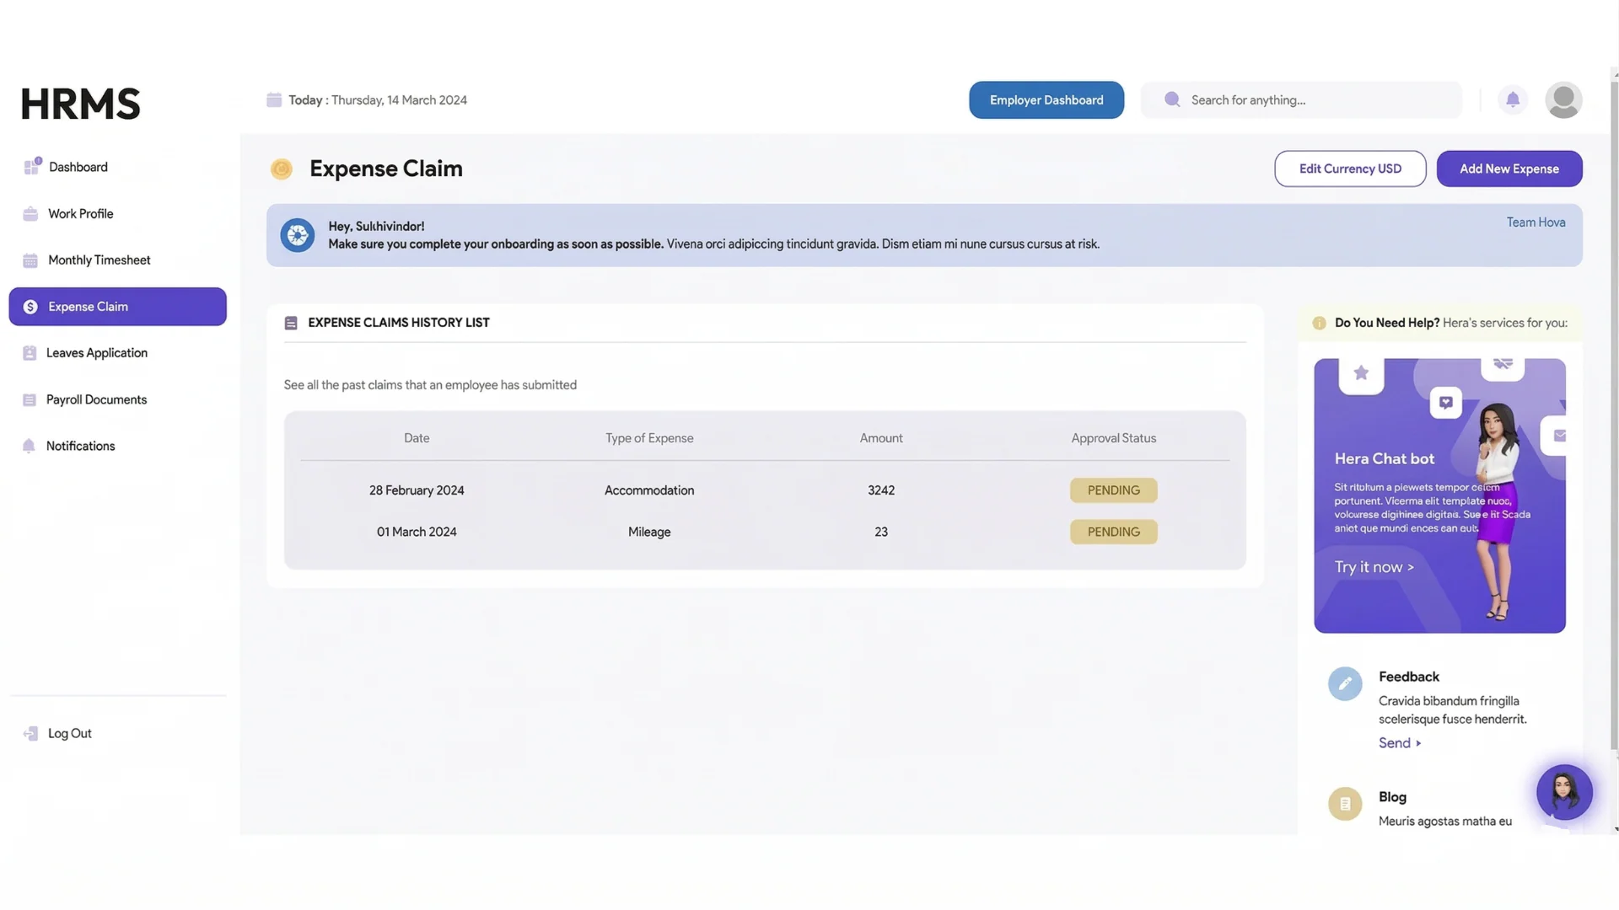Click the star icon on Hera card
This screenshot has height=910, width=1619.
[1361, 373]
